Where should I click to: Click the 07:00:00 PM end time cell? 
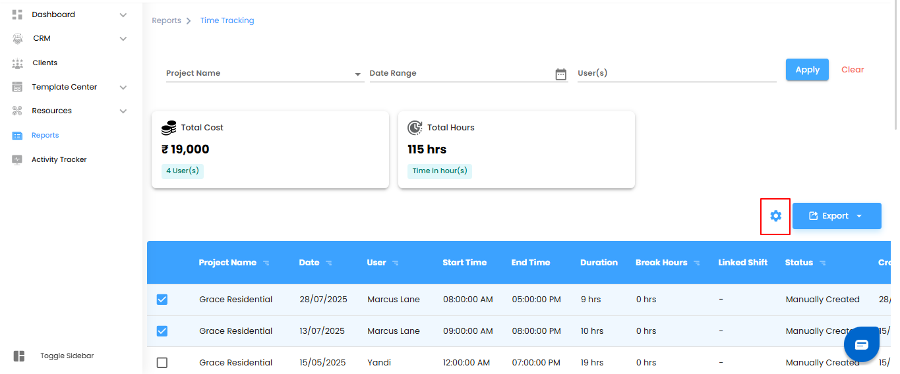pos(537,363)
